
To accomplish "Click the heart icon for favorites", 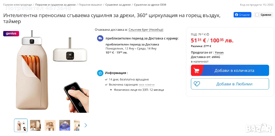I will coord(197,84).
